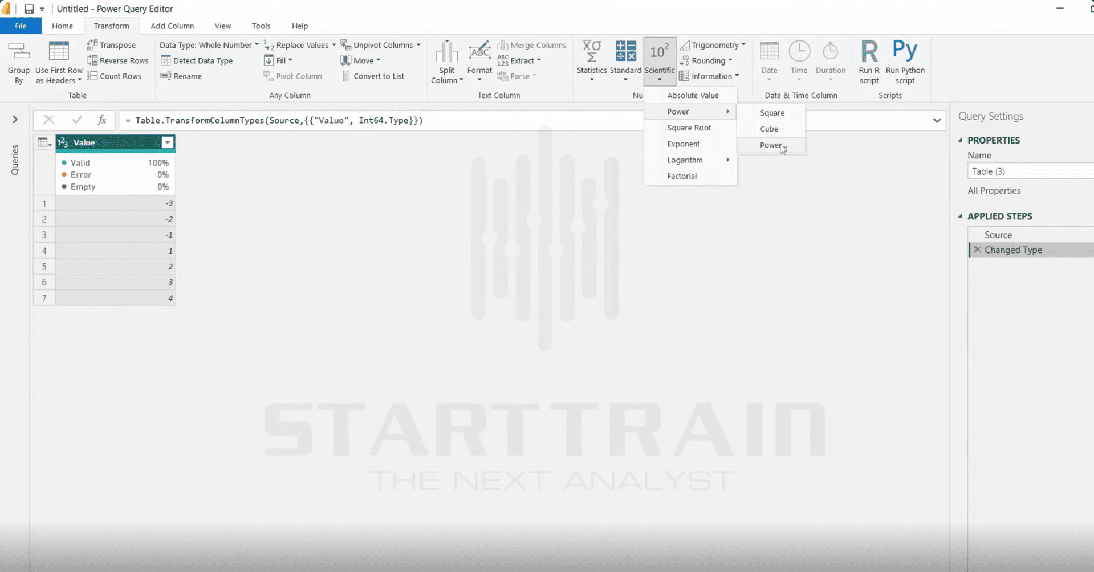Click Reverse Rows
Image resolution: width=1094 pixels, height=572 pixels.
pyautogui.click(x=117, y=60)
